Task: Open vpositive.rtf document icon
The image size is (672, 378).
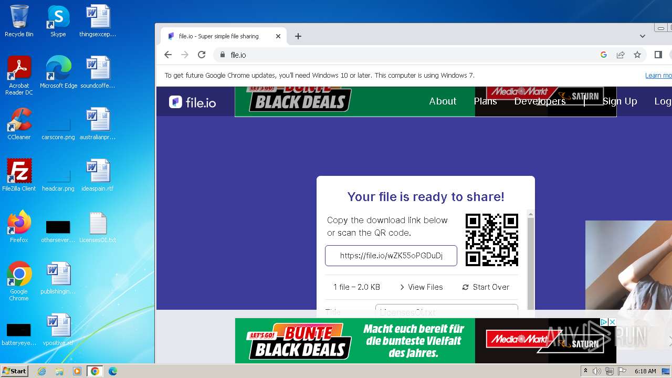Action: click(58, 330)
